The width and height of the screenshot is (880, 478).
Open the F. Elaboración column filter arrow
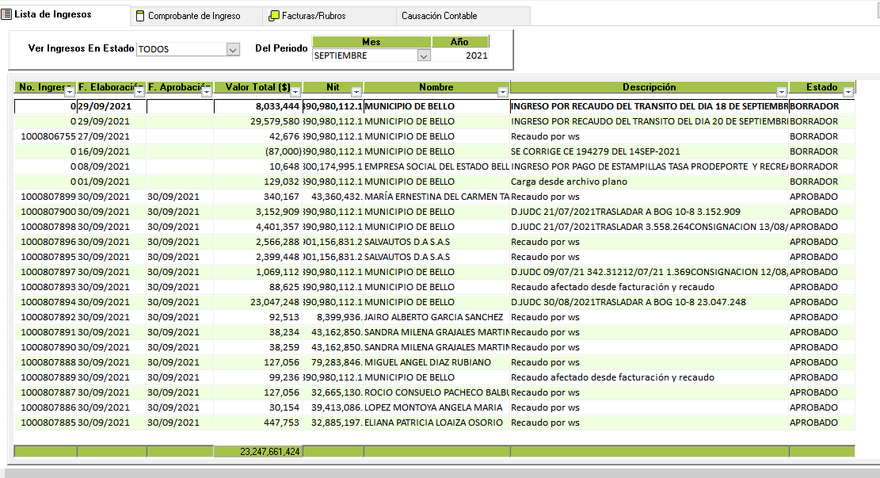(139, 91)
